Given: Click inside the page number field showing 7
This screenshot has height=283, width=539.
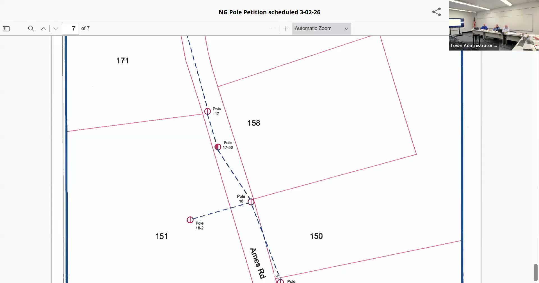Looking at the screenshot, I should (x=70, y=28).
